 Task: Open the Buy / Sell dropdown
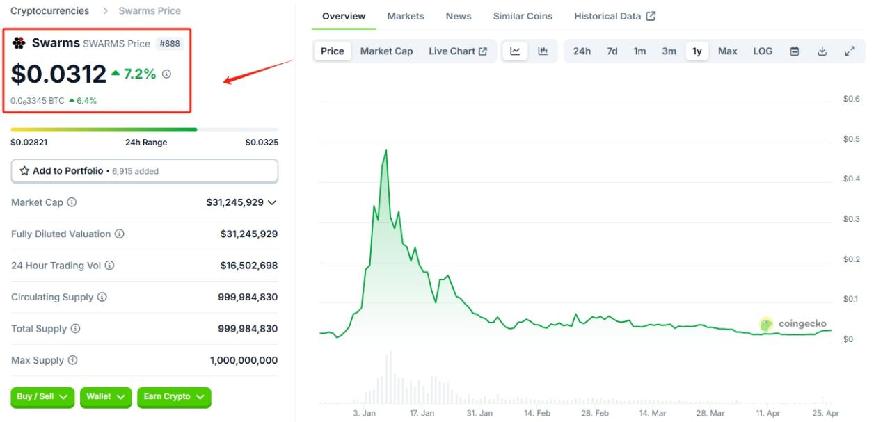click(x=42, y=396)
